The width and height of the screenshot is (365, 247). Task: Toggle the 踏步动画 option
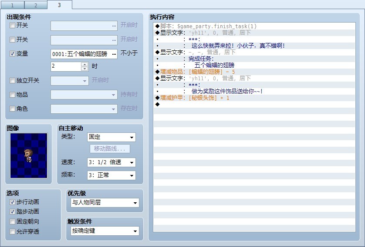coord(12,211)
